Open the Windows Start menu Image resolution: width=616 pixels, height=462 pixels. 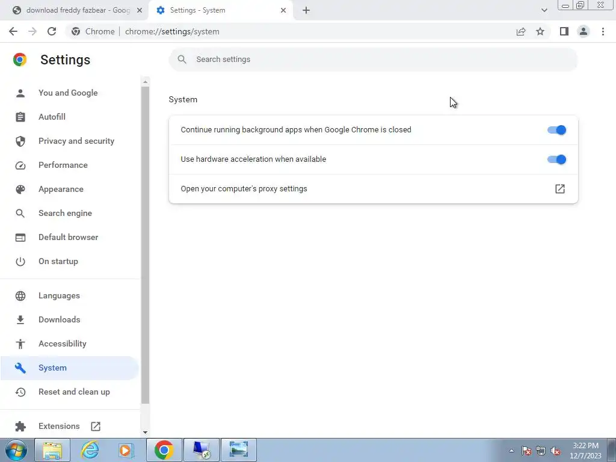coord(16,450)
